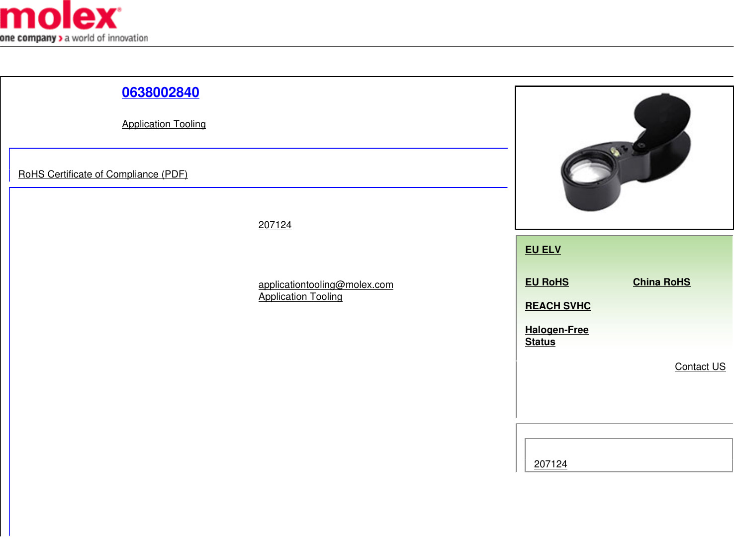Click the 207124 link in the bottom-right box

coord(550,464)
